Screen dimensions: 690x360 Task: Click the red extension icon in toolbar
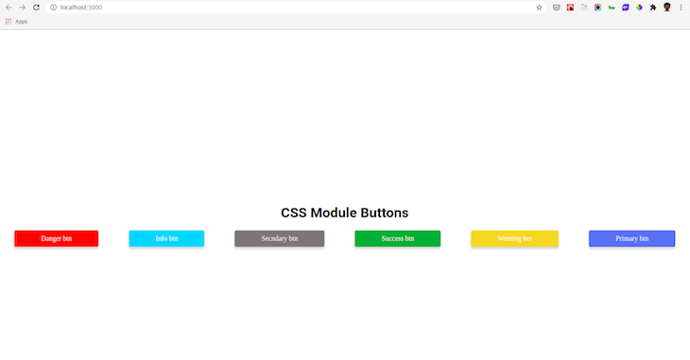[x=570, y=8]
